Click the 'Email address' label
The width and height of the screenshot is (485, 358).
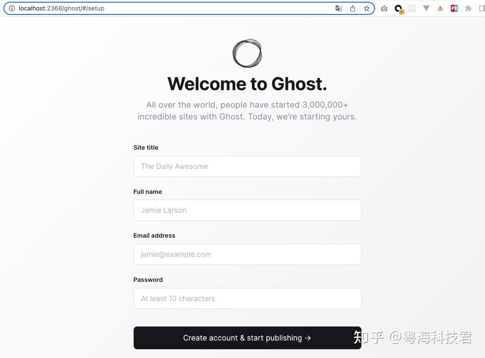(x=154, y=236)
